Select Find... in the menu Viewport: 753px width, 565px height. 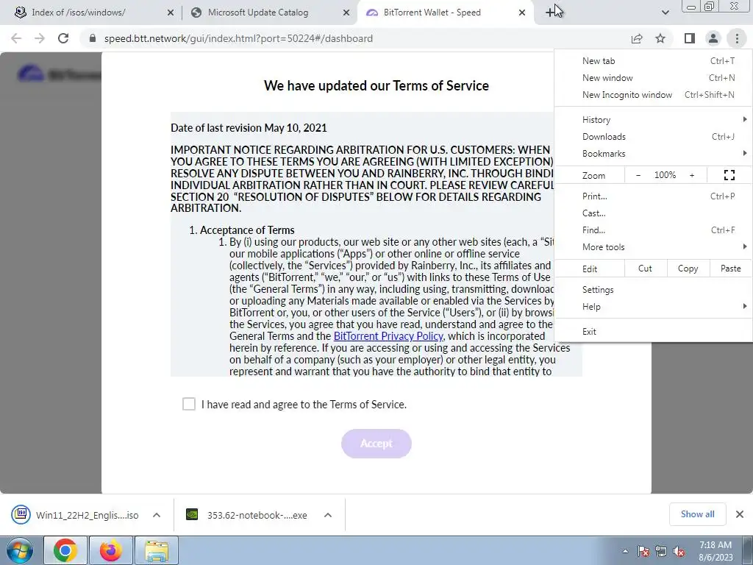coord(654,230)
